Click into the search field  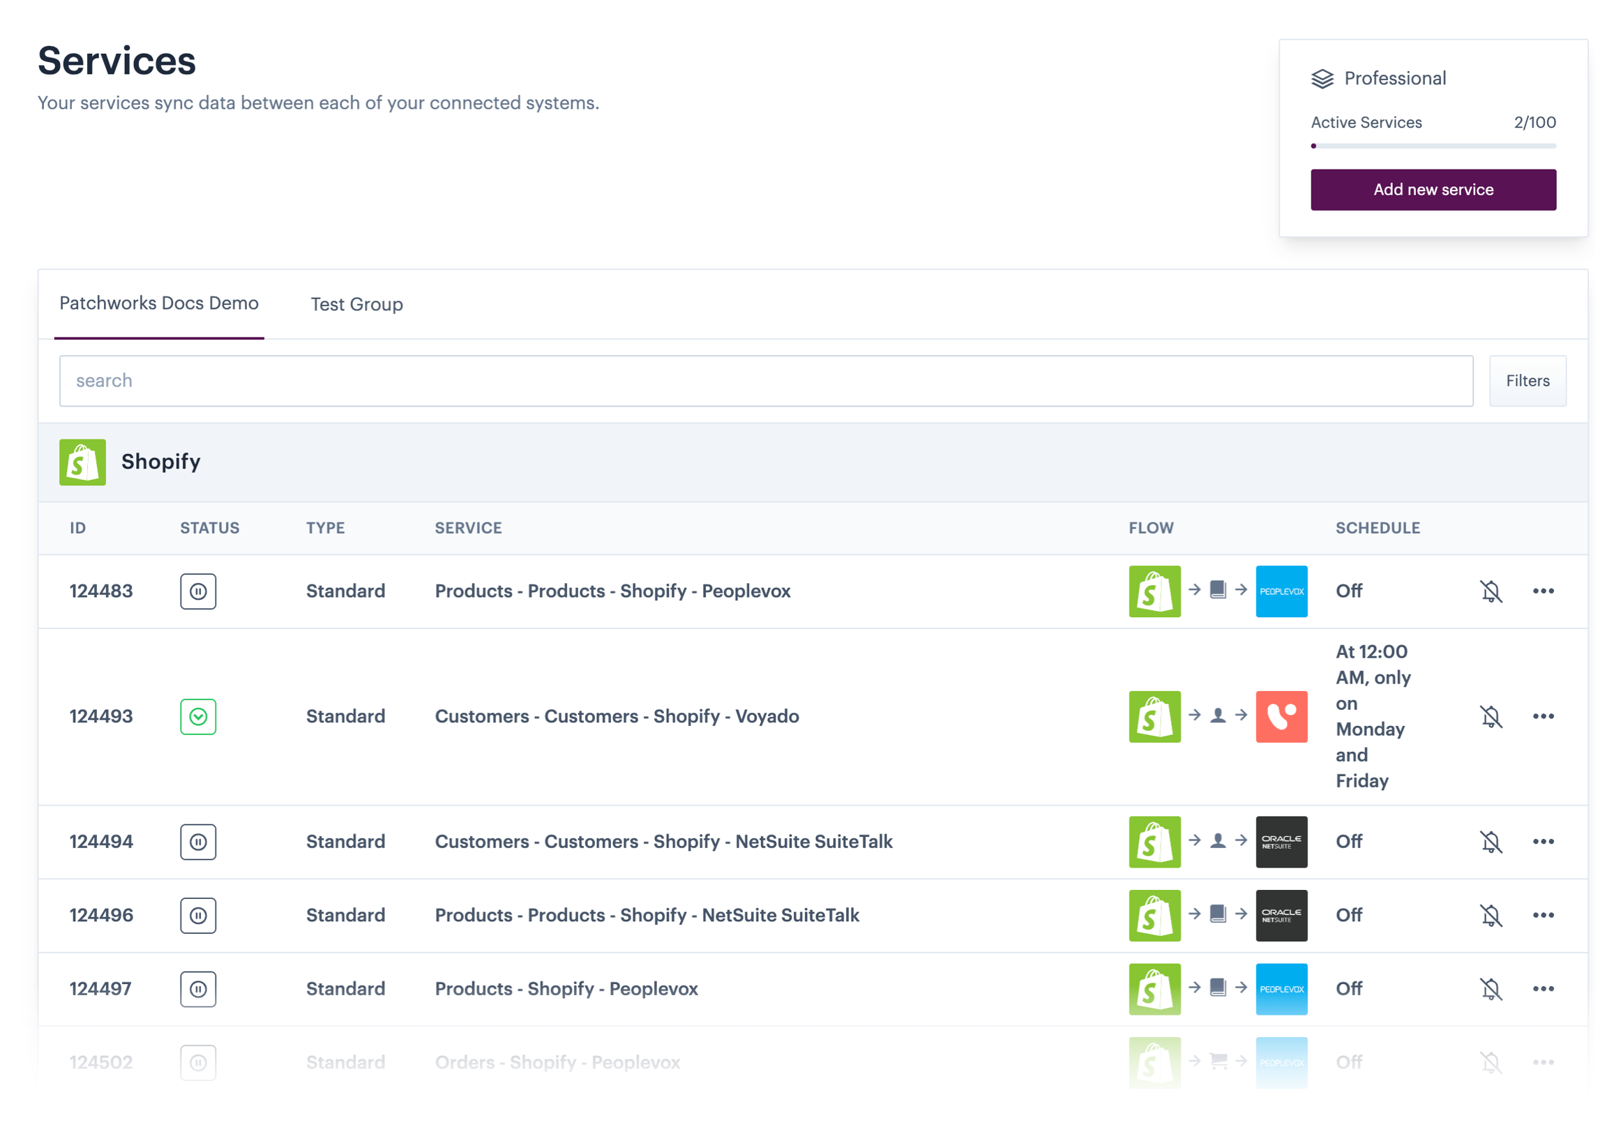(766, 381)
